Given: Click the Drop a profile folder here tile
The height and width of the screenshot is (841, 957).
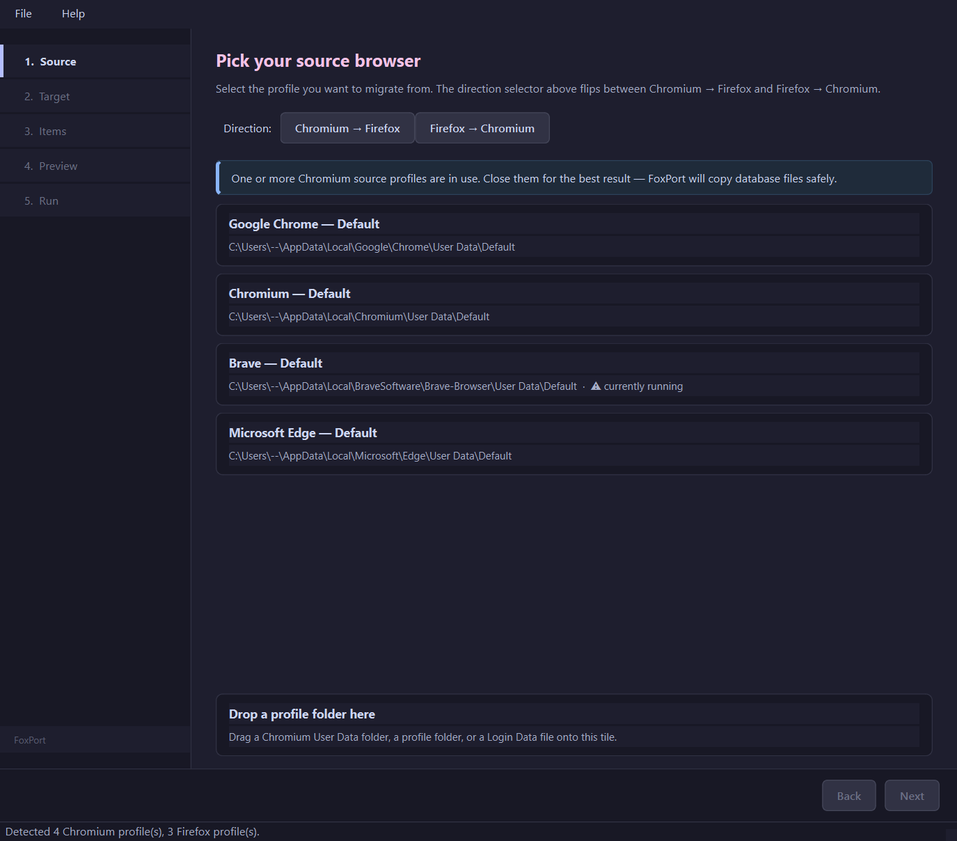Looking at the screenshot, I should tap(574, 725).
